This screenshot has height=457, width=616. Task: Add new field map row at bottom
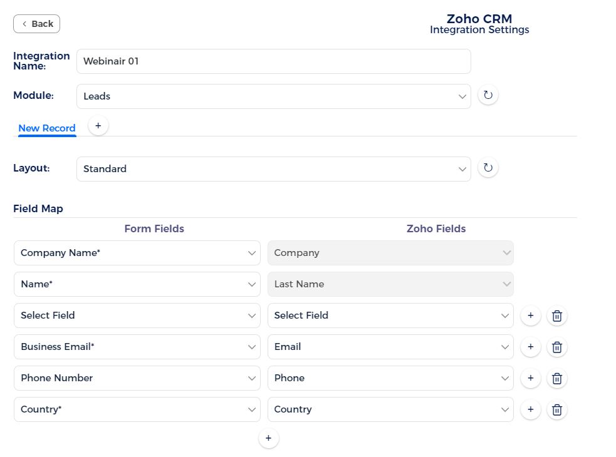tap(268, 438)
